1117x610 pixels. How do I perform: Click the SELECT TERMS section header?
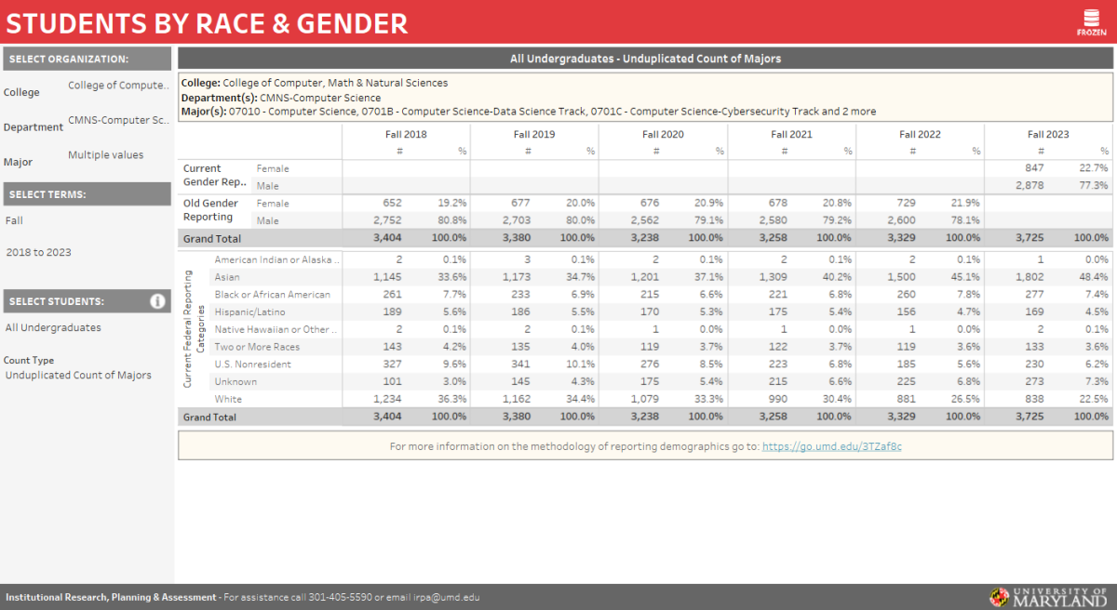pos(87,194)
